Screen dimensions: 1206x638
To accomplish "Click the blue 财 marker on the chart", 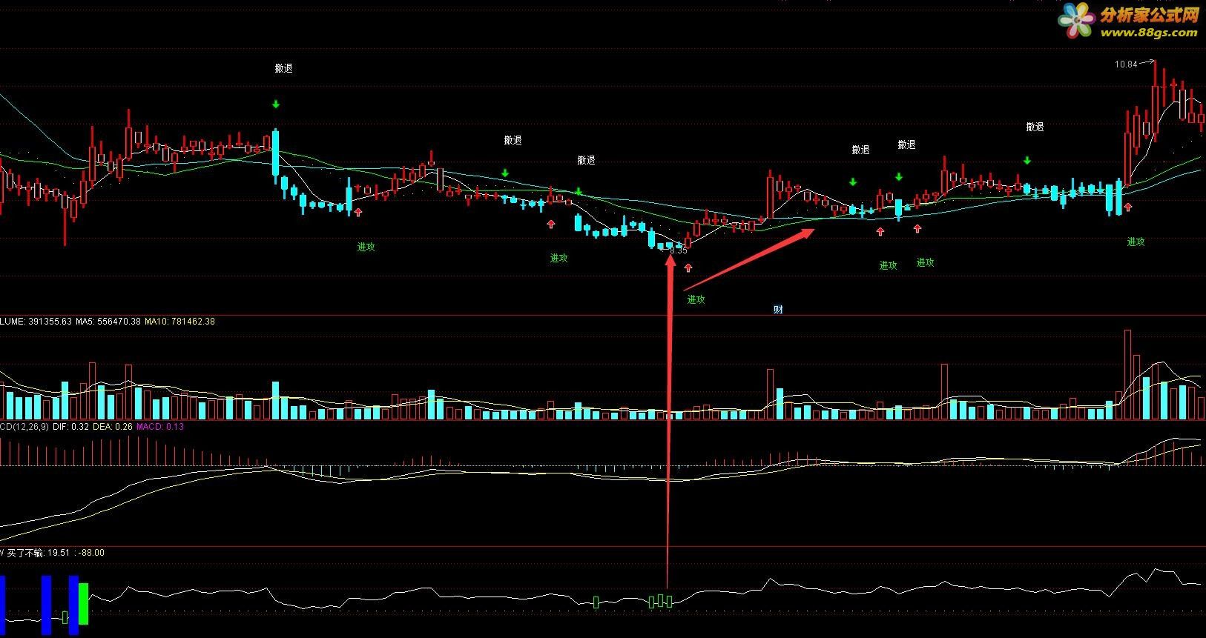I will (x=778, y=310).
